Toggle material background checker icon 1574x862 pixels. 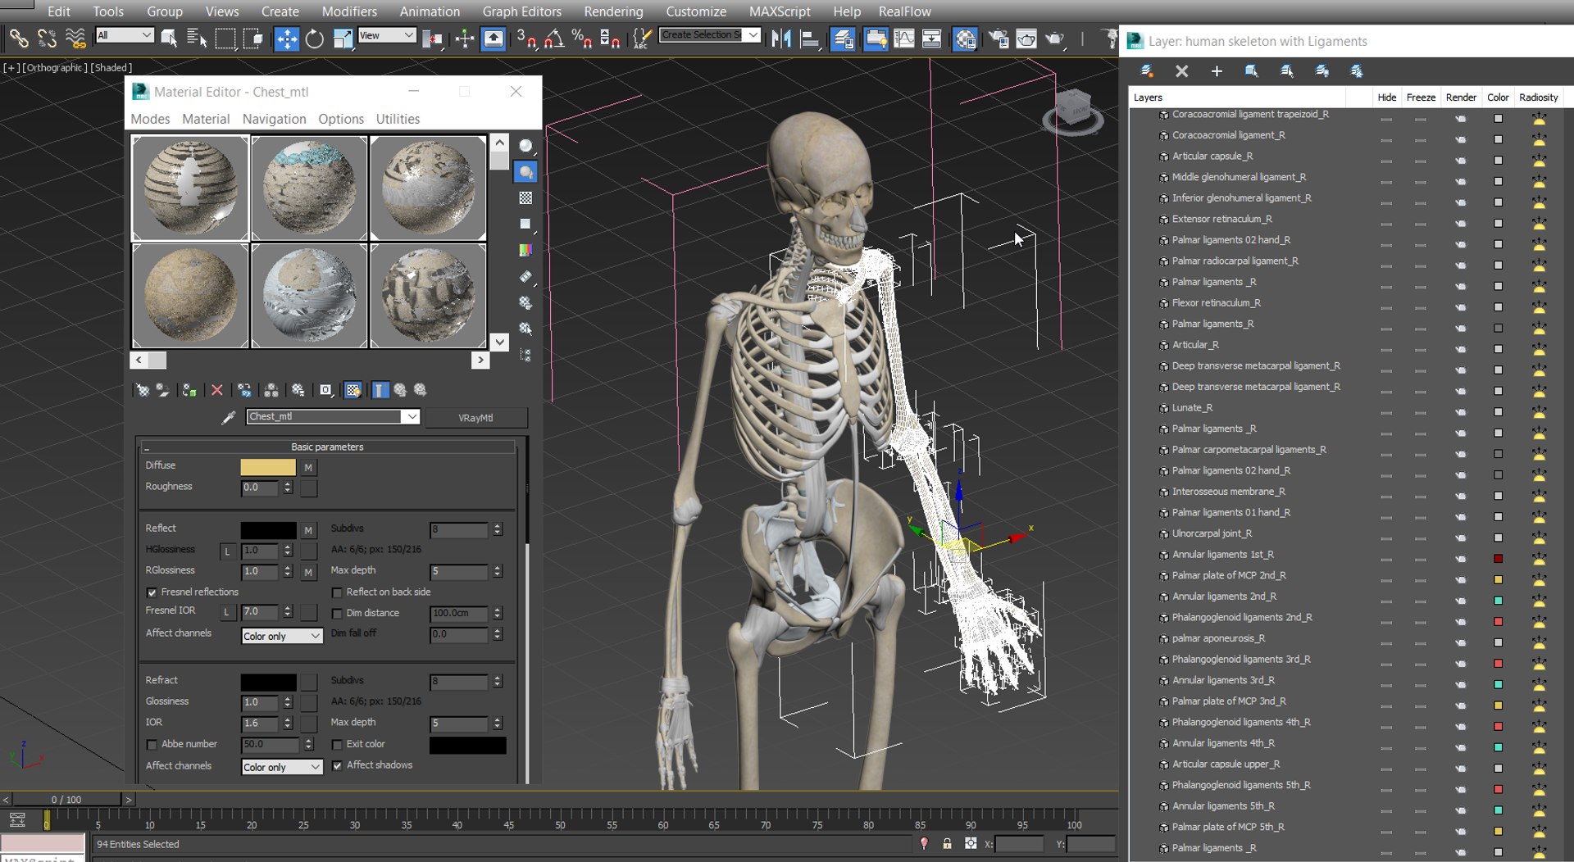(525, 198)
